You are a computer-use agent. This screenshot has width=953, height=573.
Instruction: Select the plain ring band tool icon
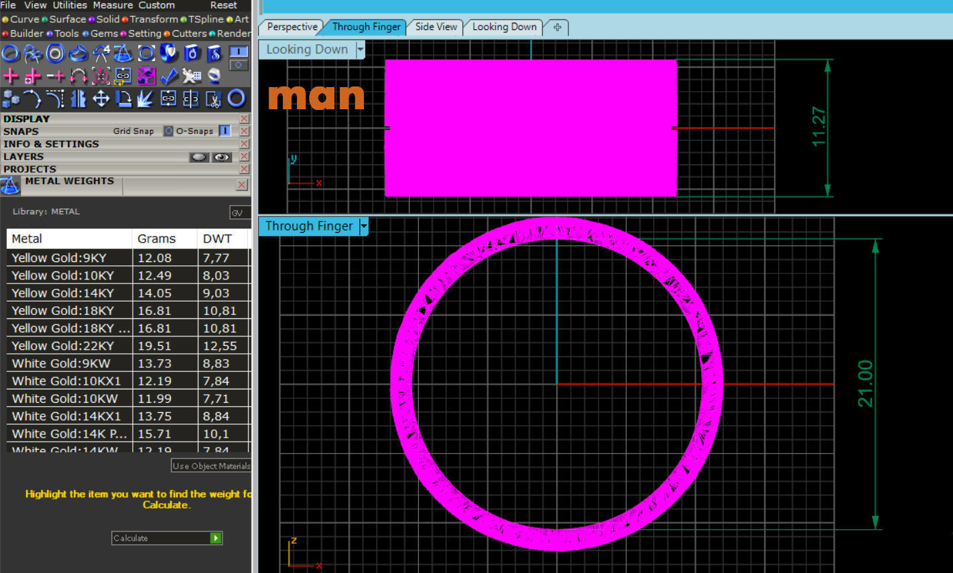11,54
